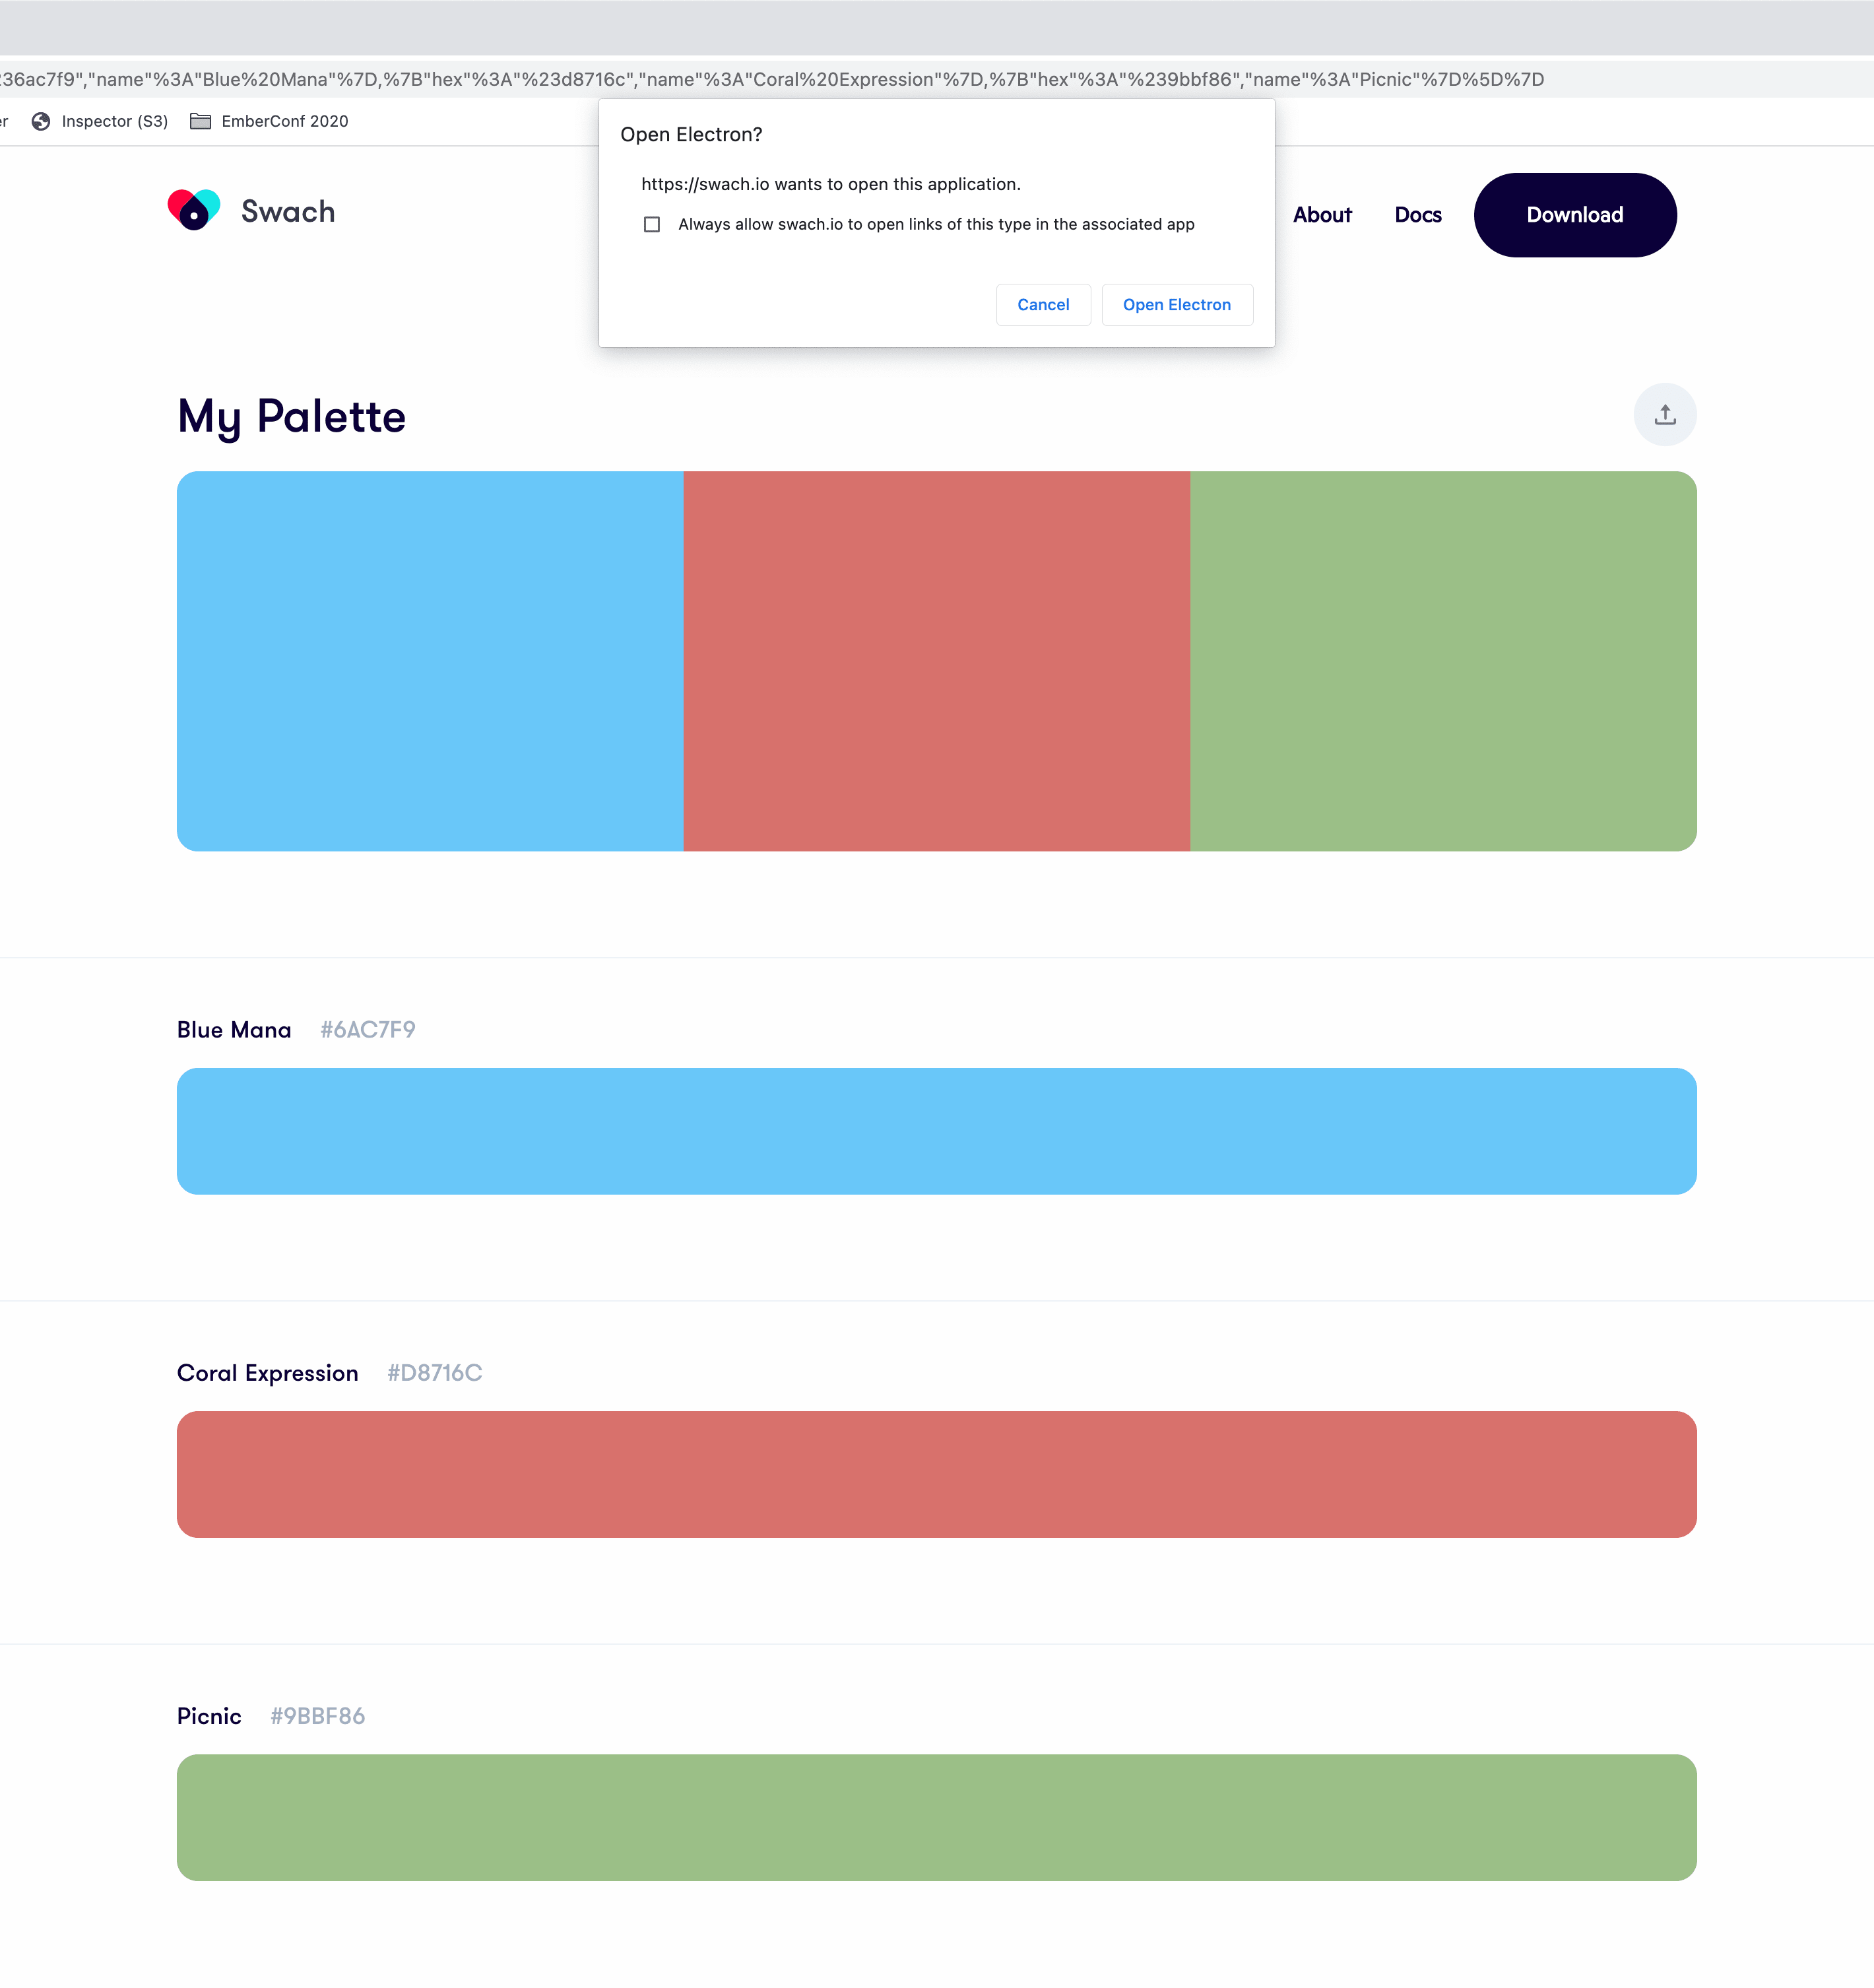1874x1988 pixels.
Task: Select the blue swatch in palette preview
Action: click(430, 661)
